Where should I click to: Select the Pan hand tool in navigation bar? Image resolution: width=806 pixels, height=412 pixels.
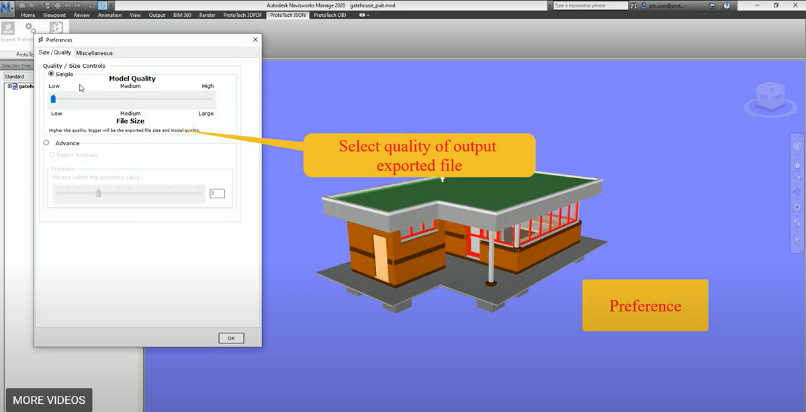(x=797, y=163)
